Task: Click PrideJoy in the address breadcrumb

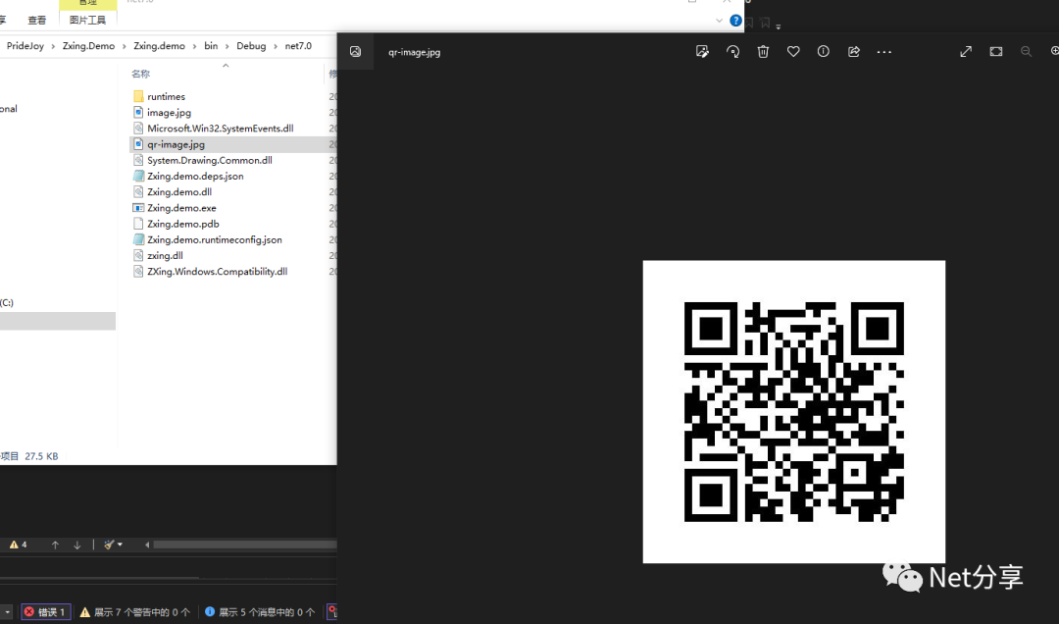Action: coord(25,46)
